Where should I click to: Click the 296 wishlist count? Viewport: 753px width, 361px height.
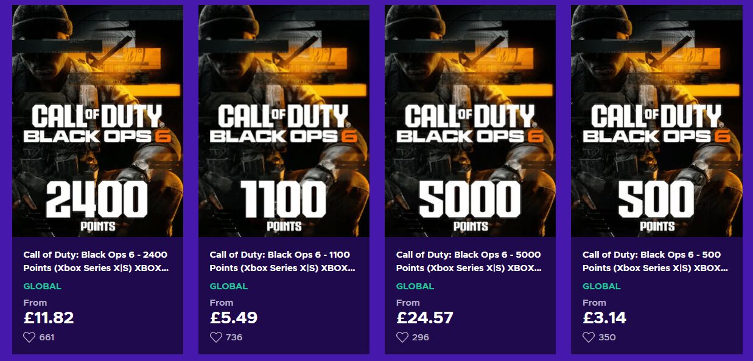[420, 337]
